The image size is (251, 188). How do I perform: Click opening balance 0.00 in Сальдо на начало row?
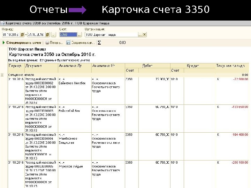pos(245,75)
